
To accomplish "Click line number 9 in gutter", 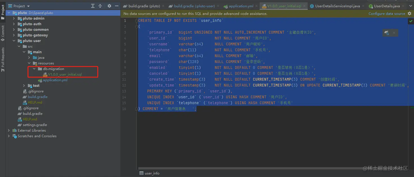I will click(125, 67).
